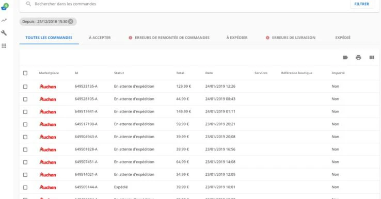This screenshot has width=381, height=199.
Task: Check the box for order 649533135-A
Action: pos(25,87)
